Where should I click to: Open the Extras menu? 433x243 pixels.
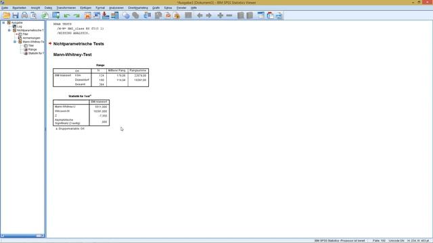tap(168, 7)
